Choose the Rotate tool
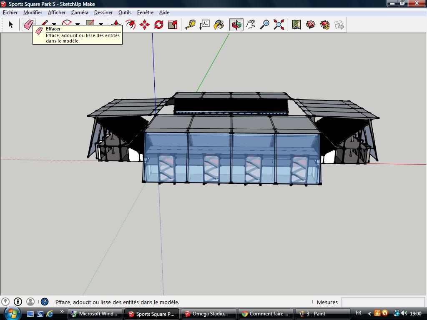 point(159,25)
